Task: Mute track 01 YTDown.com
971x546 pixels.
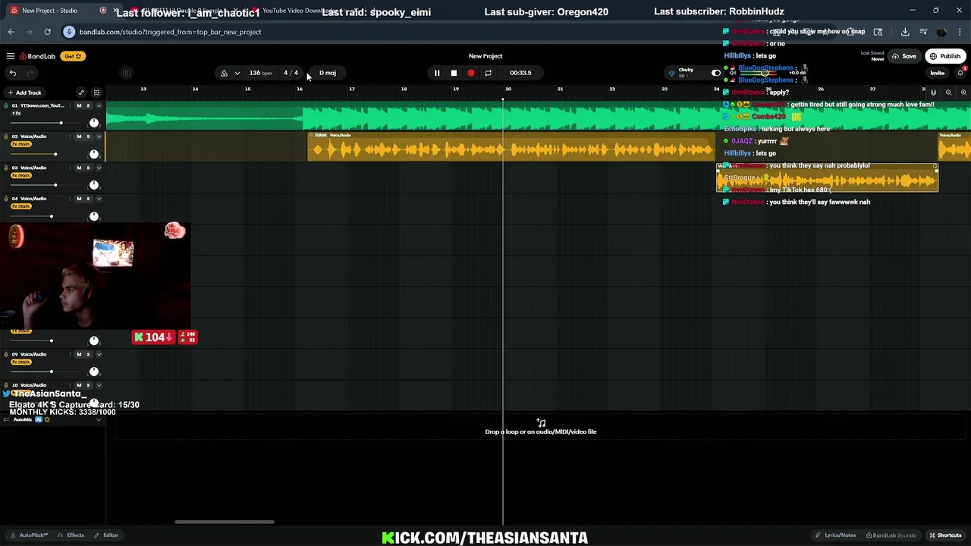Action: coord(79,105)
